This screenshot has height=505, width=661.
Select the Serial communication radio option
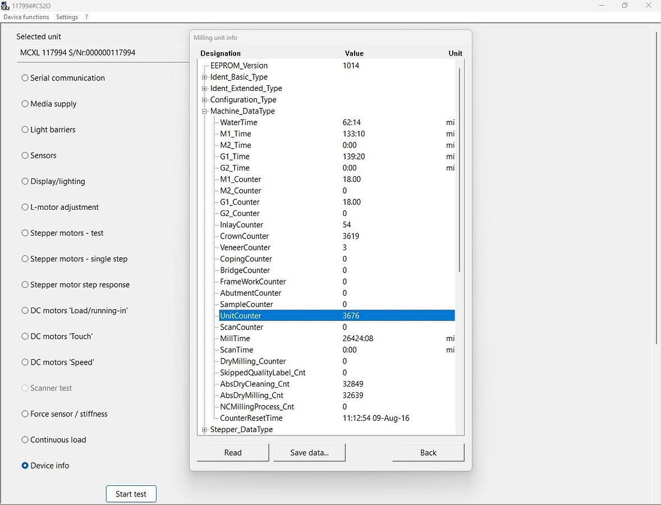pyautogui.click(x=25, y=78)
